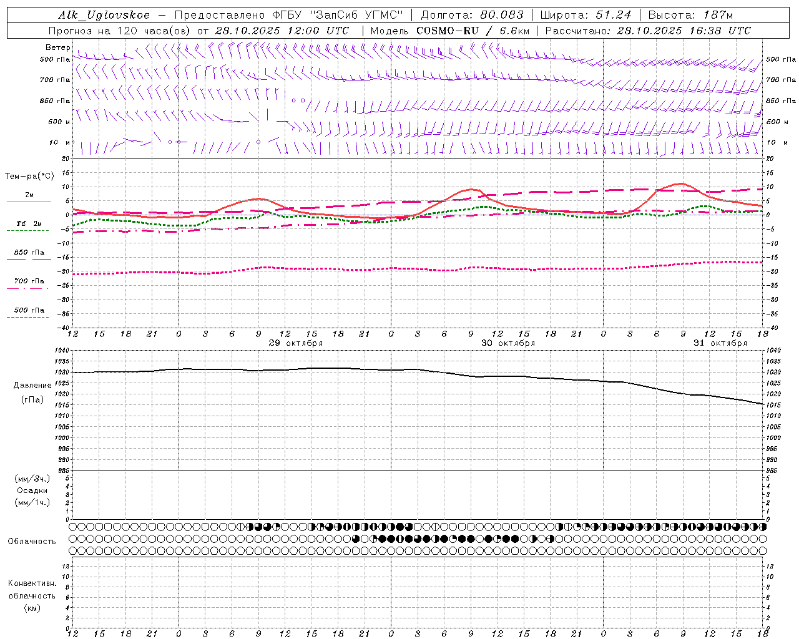Click the Давление panel label
Screen dimensions: 799x639
pyautogui.click(x=32, y=386)
